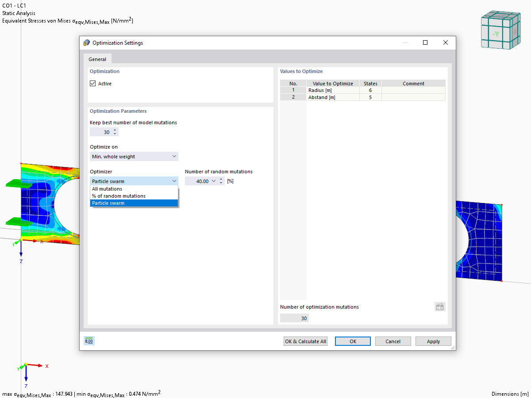The height and width of the screenshot is (398, 531).
Task: Click the Apply button
Action: coord(433,341)
